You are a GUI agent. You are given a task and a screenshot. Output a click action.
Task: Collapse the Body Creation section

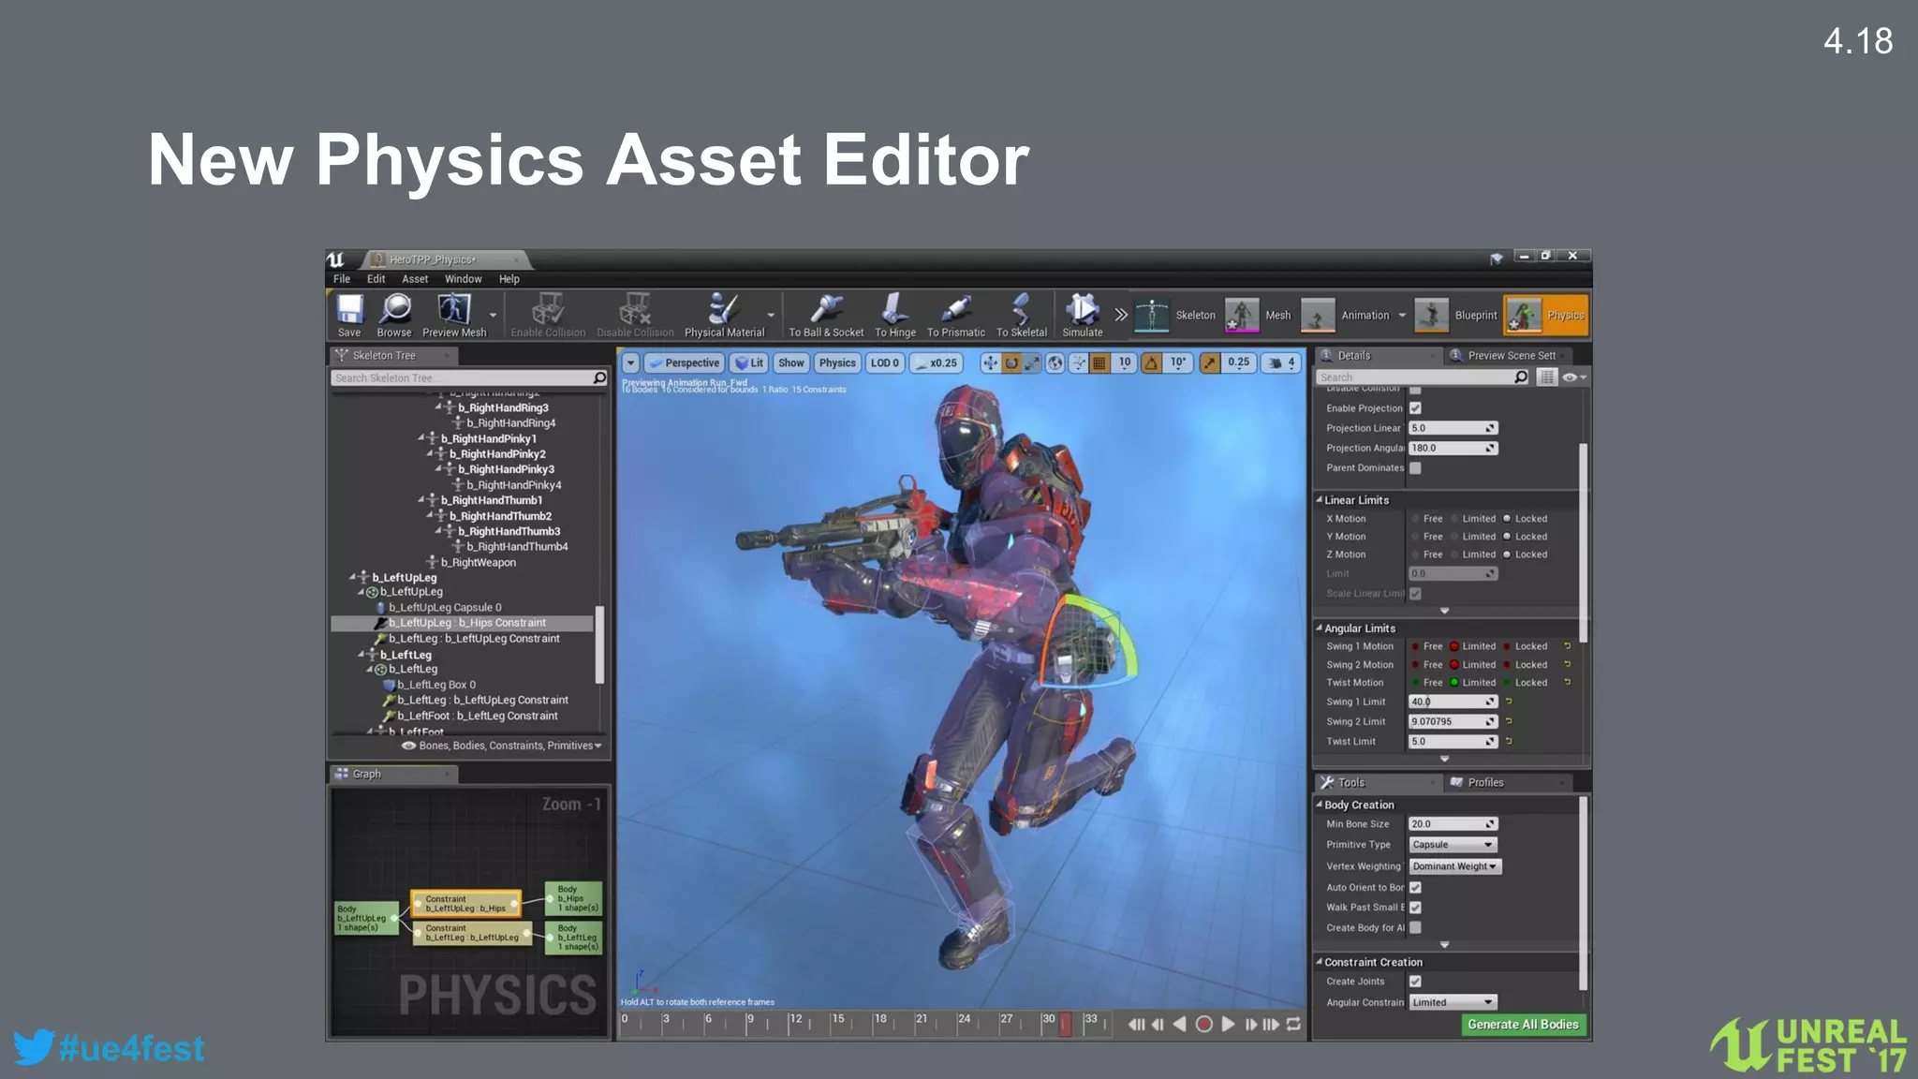click(1319, 805)
